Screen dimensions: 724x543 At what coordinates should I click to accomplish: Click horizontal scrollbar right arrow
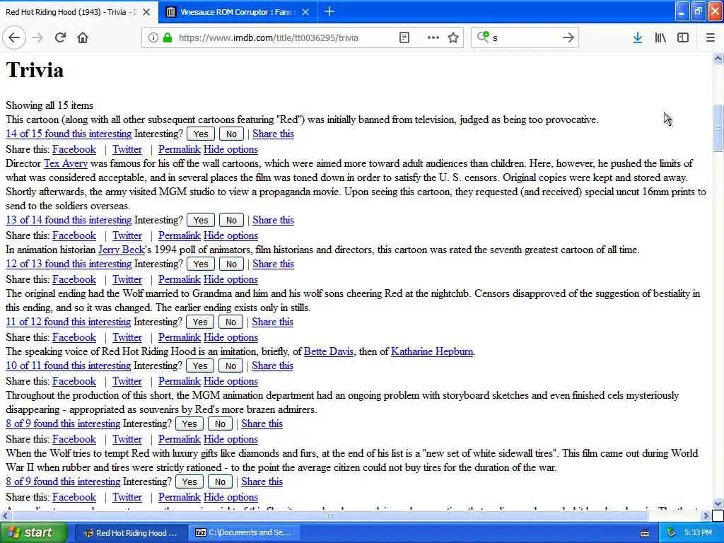(x=706, y=515)
